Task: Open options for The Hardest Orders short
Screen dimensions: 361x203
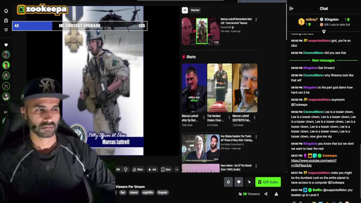Action: tap(229, 117)
